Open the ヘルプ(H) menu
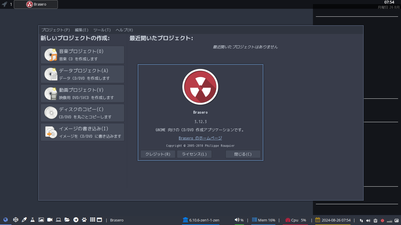The width and height of the screenshot is (401, 225). tap(124, 30)
